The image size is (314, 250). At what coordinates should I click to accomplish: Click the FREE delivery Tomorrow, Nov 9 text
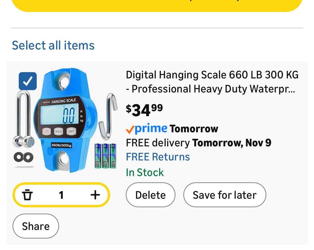tap(198, 143)
